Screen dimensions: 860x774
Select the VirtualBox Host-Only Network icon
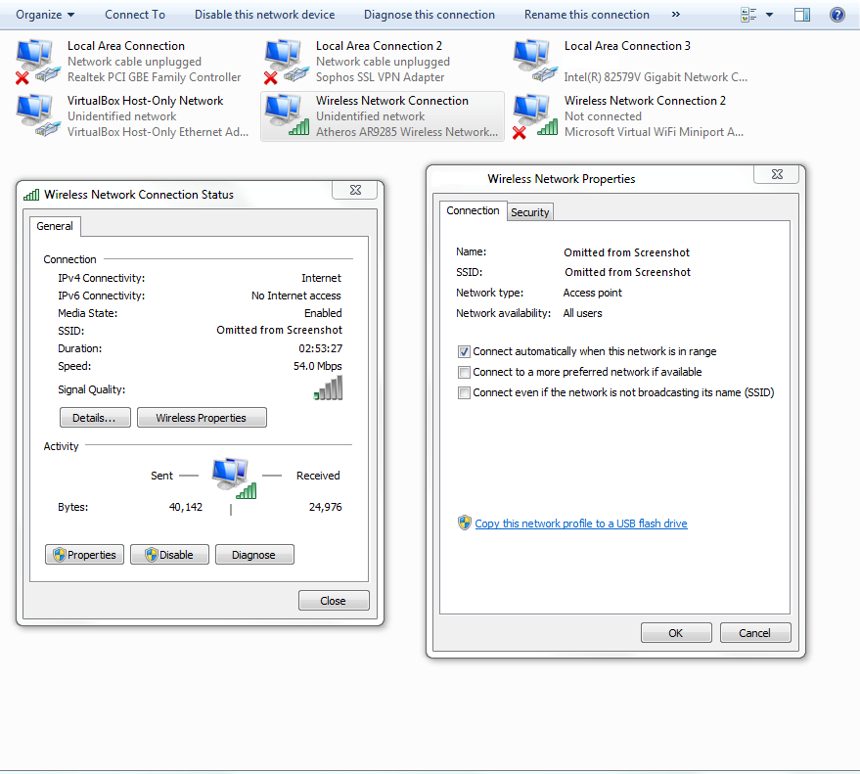36,115
